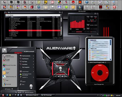Collapse the Offline (46) contacts group
Viewport: 122px width, 97px height.
[89, 49]
